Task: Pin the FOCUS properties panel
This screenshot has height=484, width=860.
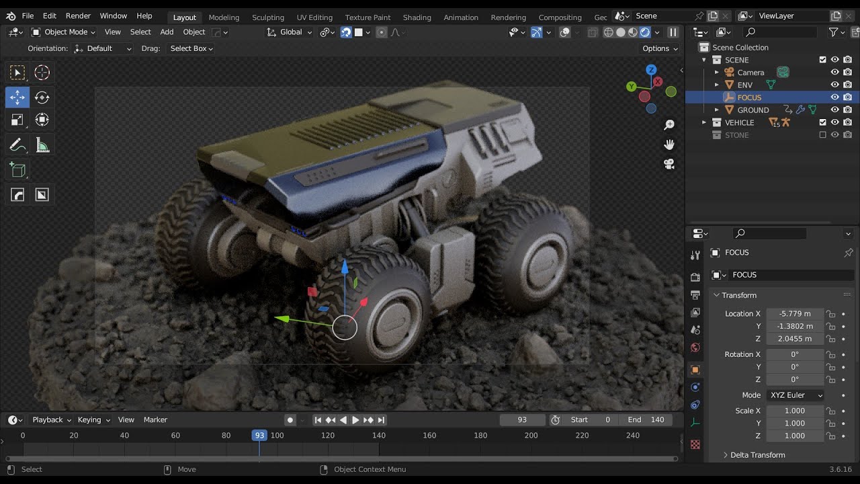Action: 849,253
